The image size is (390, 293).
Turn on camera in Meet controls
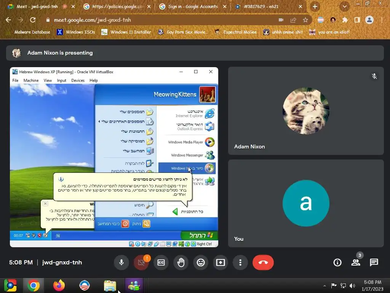141,262
